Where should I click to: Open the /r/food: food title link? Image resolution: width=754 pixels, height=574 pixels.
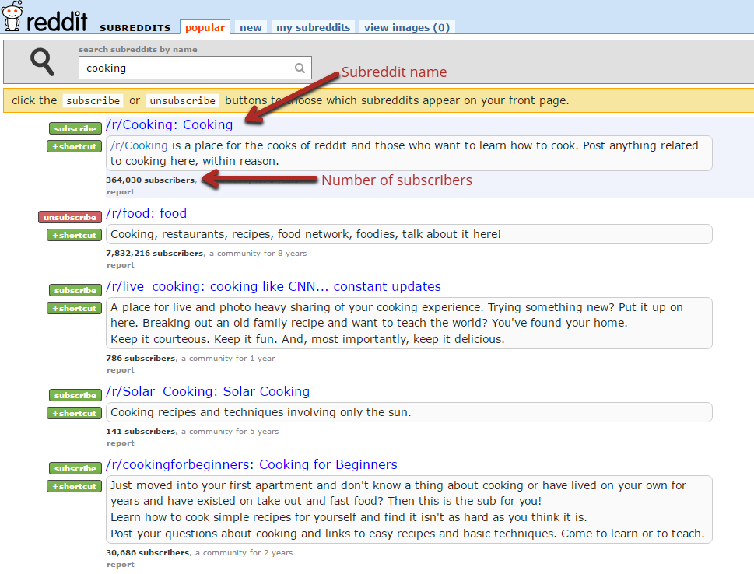[146, 213]
